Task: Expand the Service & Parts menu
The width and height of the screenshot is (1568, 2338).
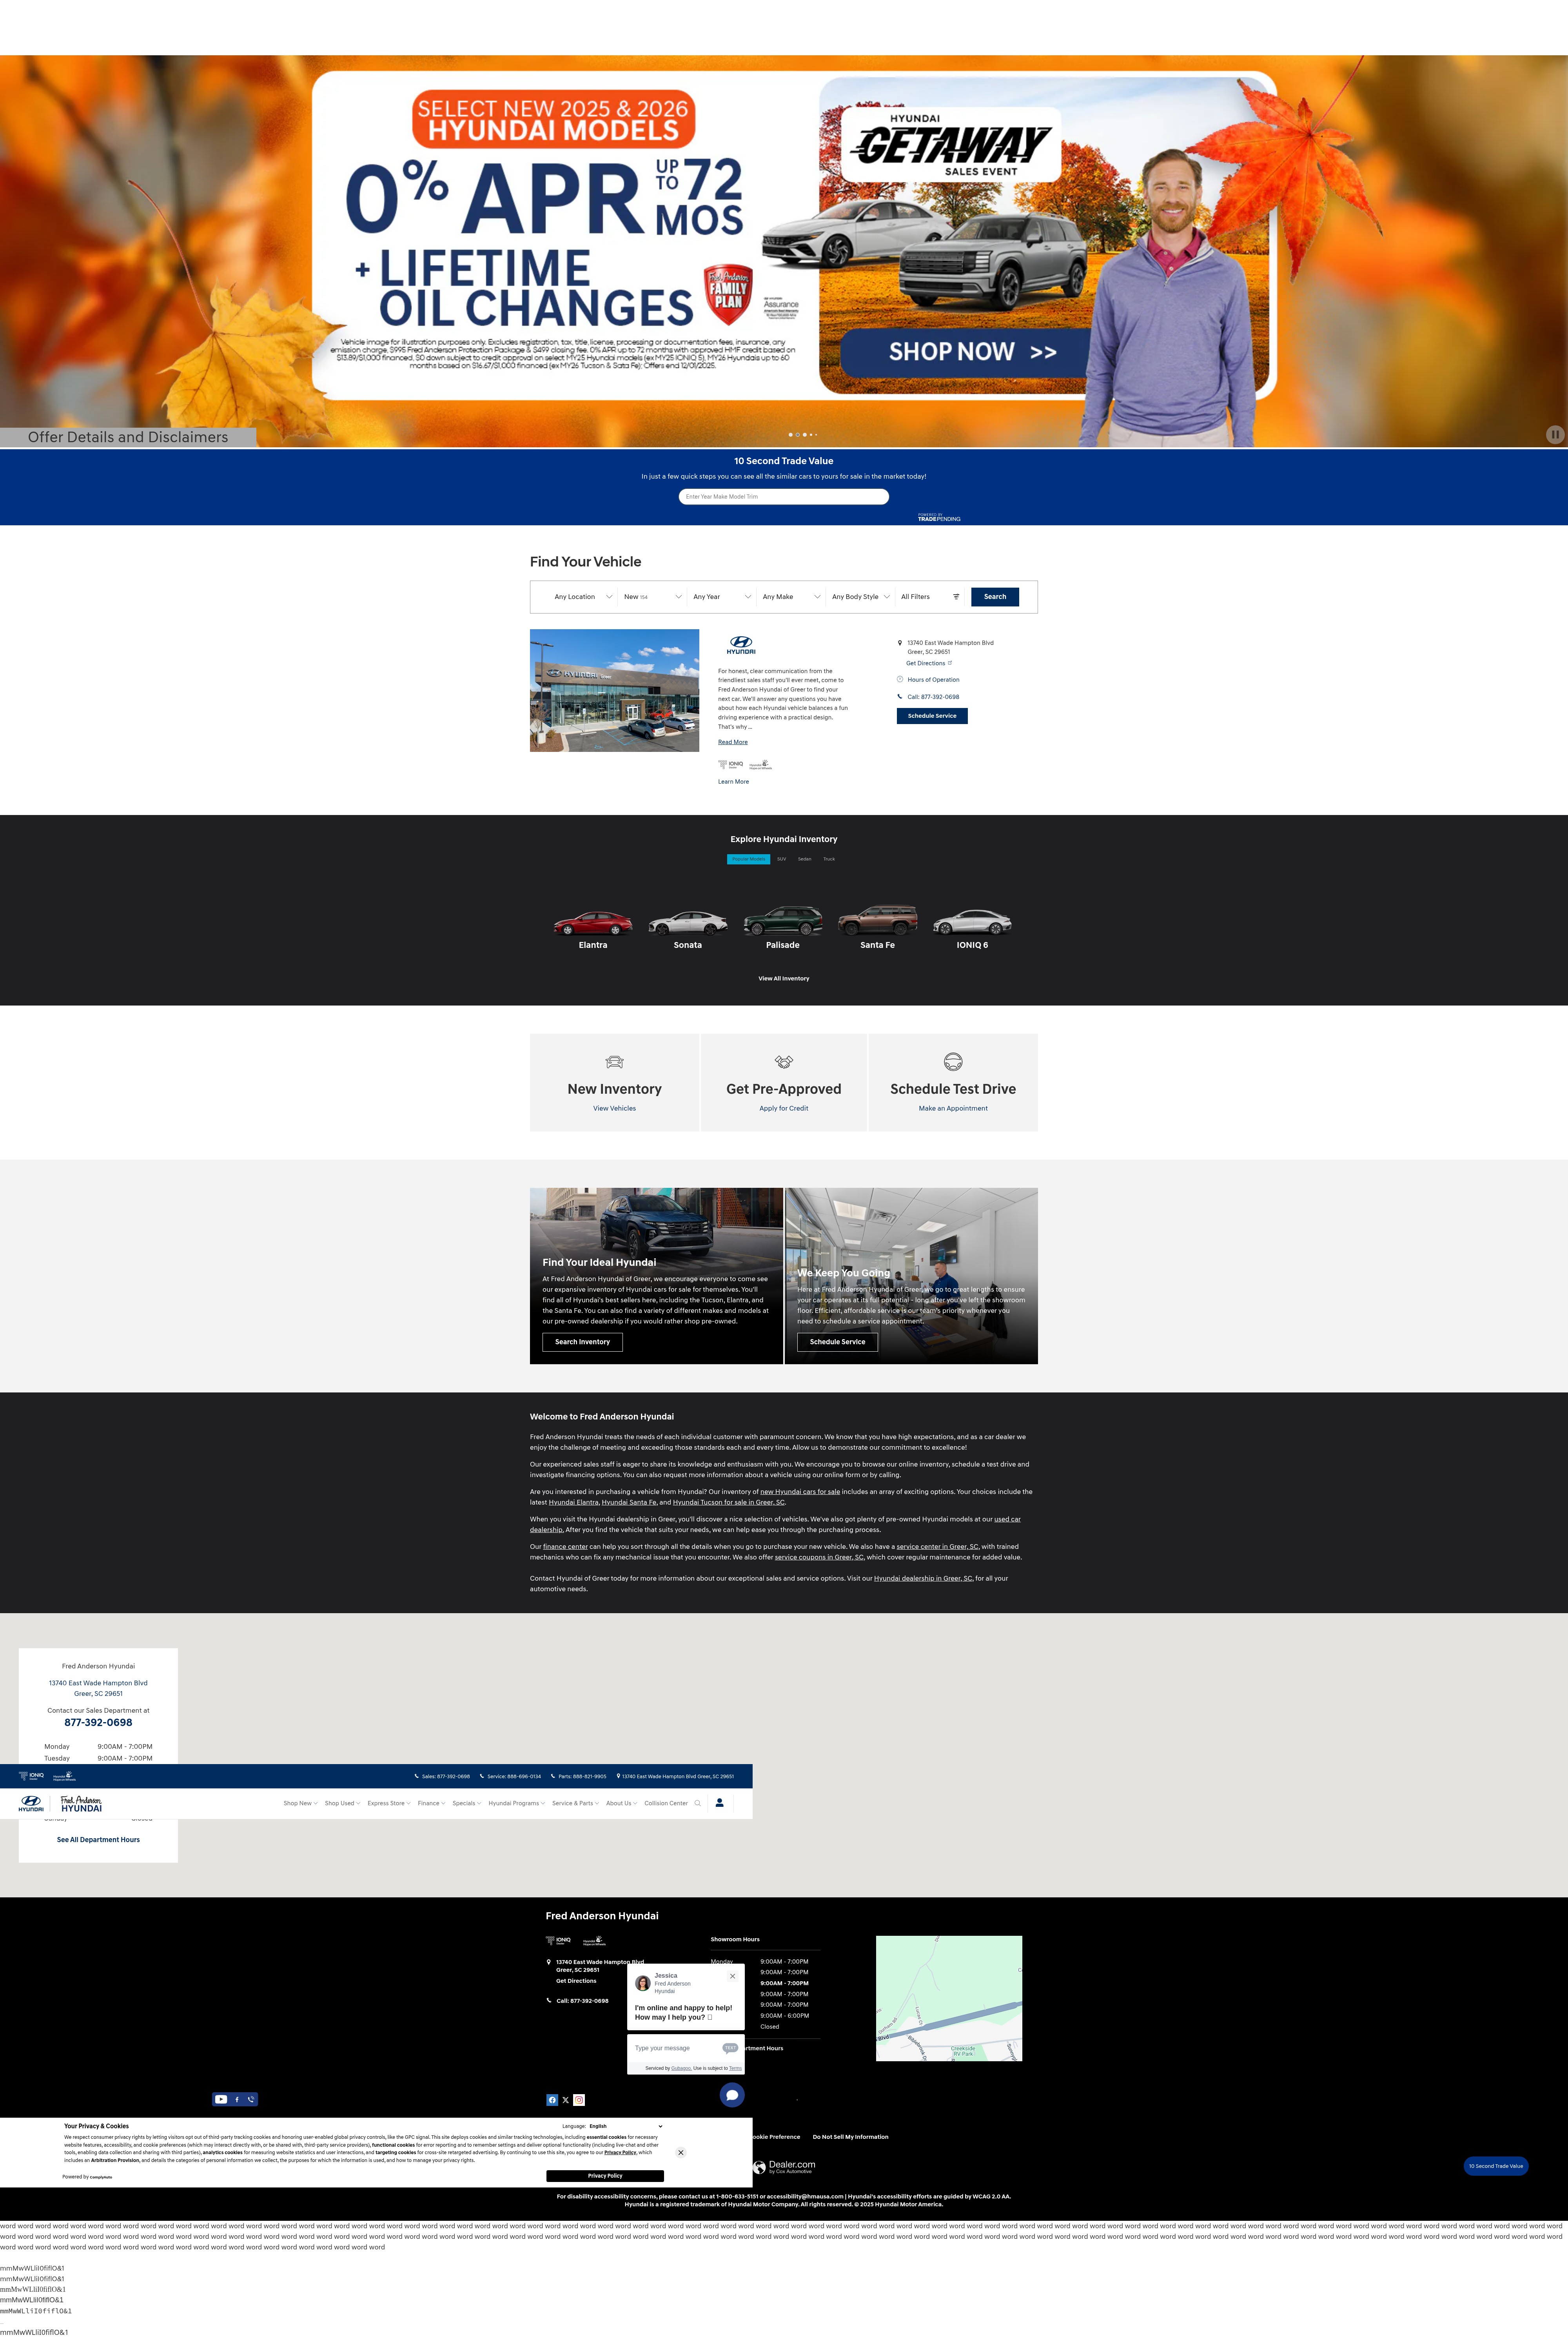Action: [575, 1803]
